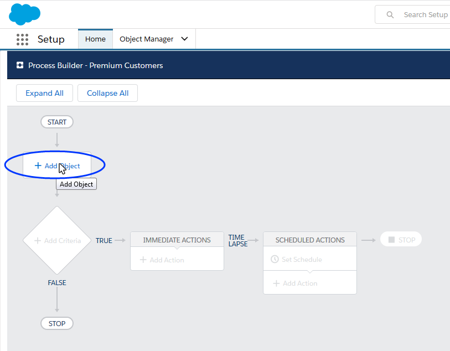The height and width of the screenshot is (351, 450).
Task: Click the Salesforce cloud logo
Action: [25, 14]
